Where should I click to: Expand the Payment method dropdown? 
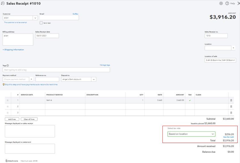tap(31, 79)
